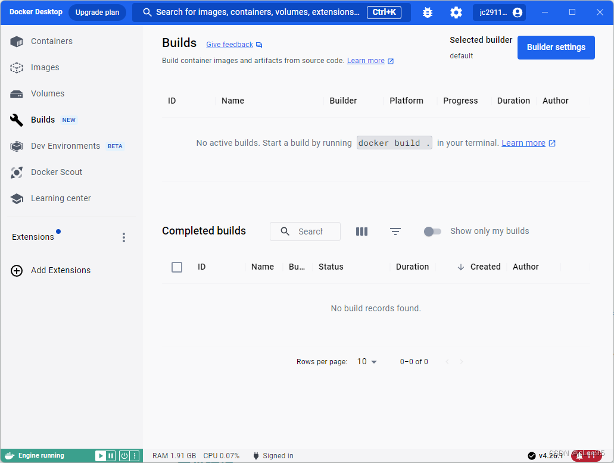Click the engine start play icon
The image size is (614, 463).
click(x=101, y=456)
